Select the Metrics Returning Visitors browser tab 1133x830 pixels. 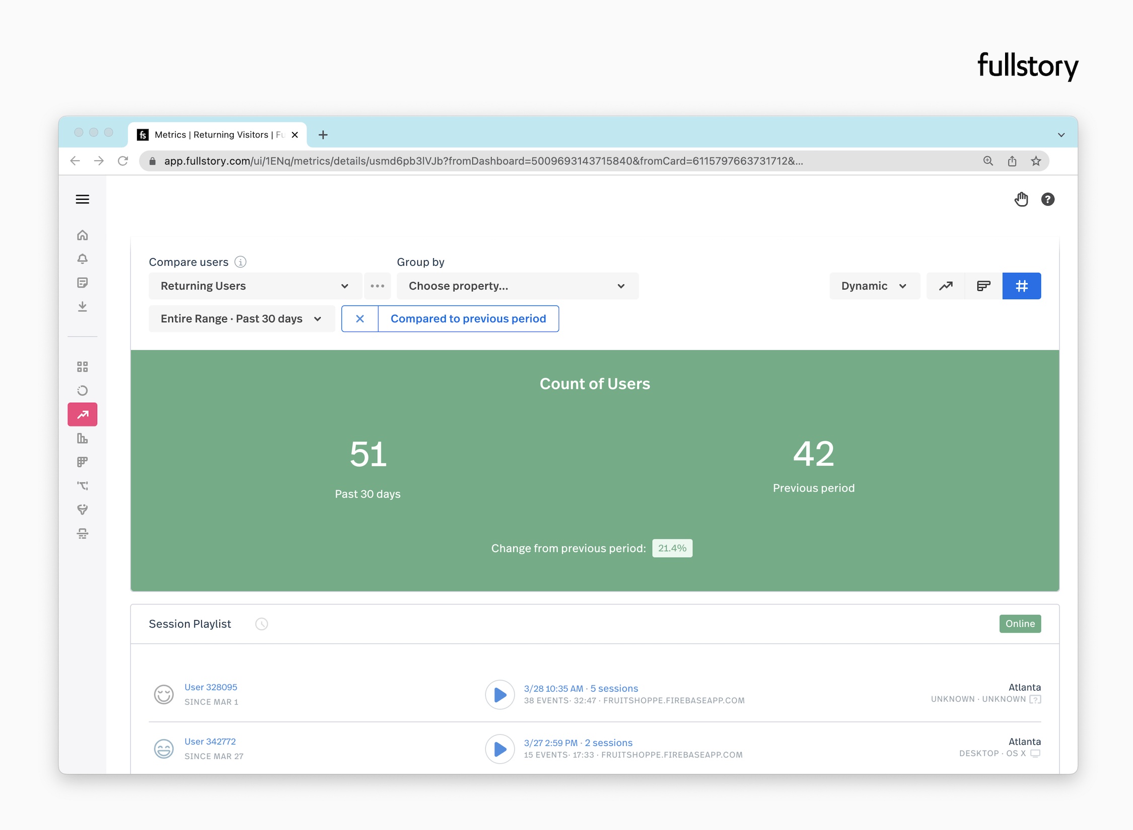pyautogui.click(x=218, y=135)
